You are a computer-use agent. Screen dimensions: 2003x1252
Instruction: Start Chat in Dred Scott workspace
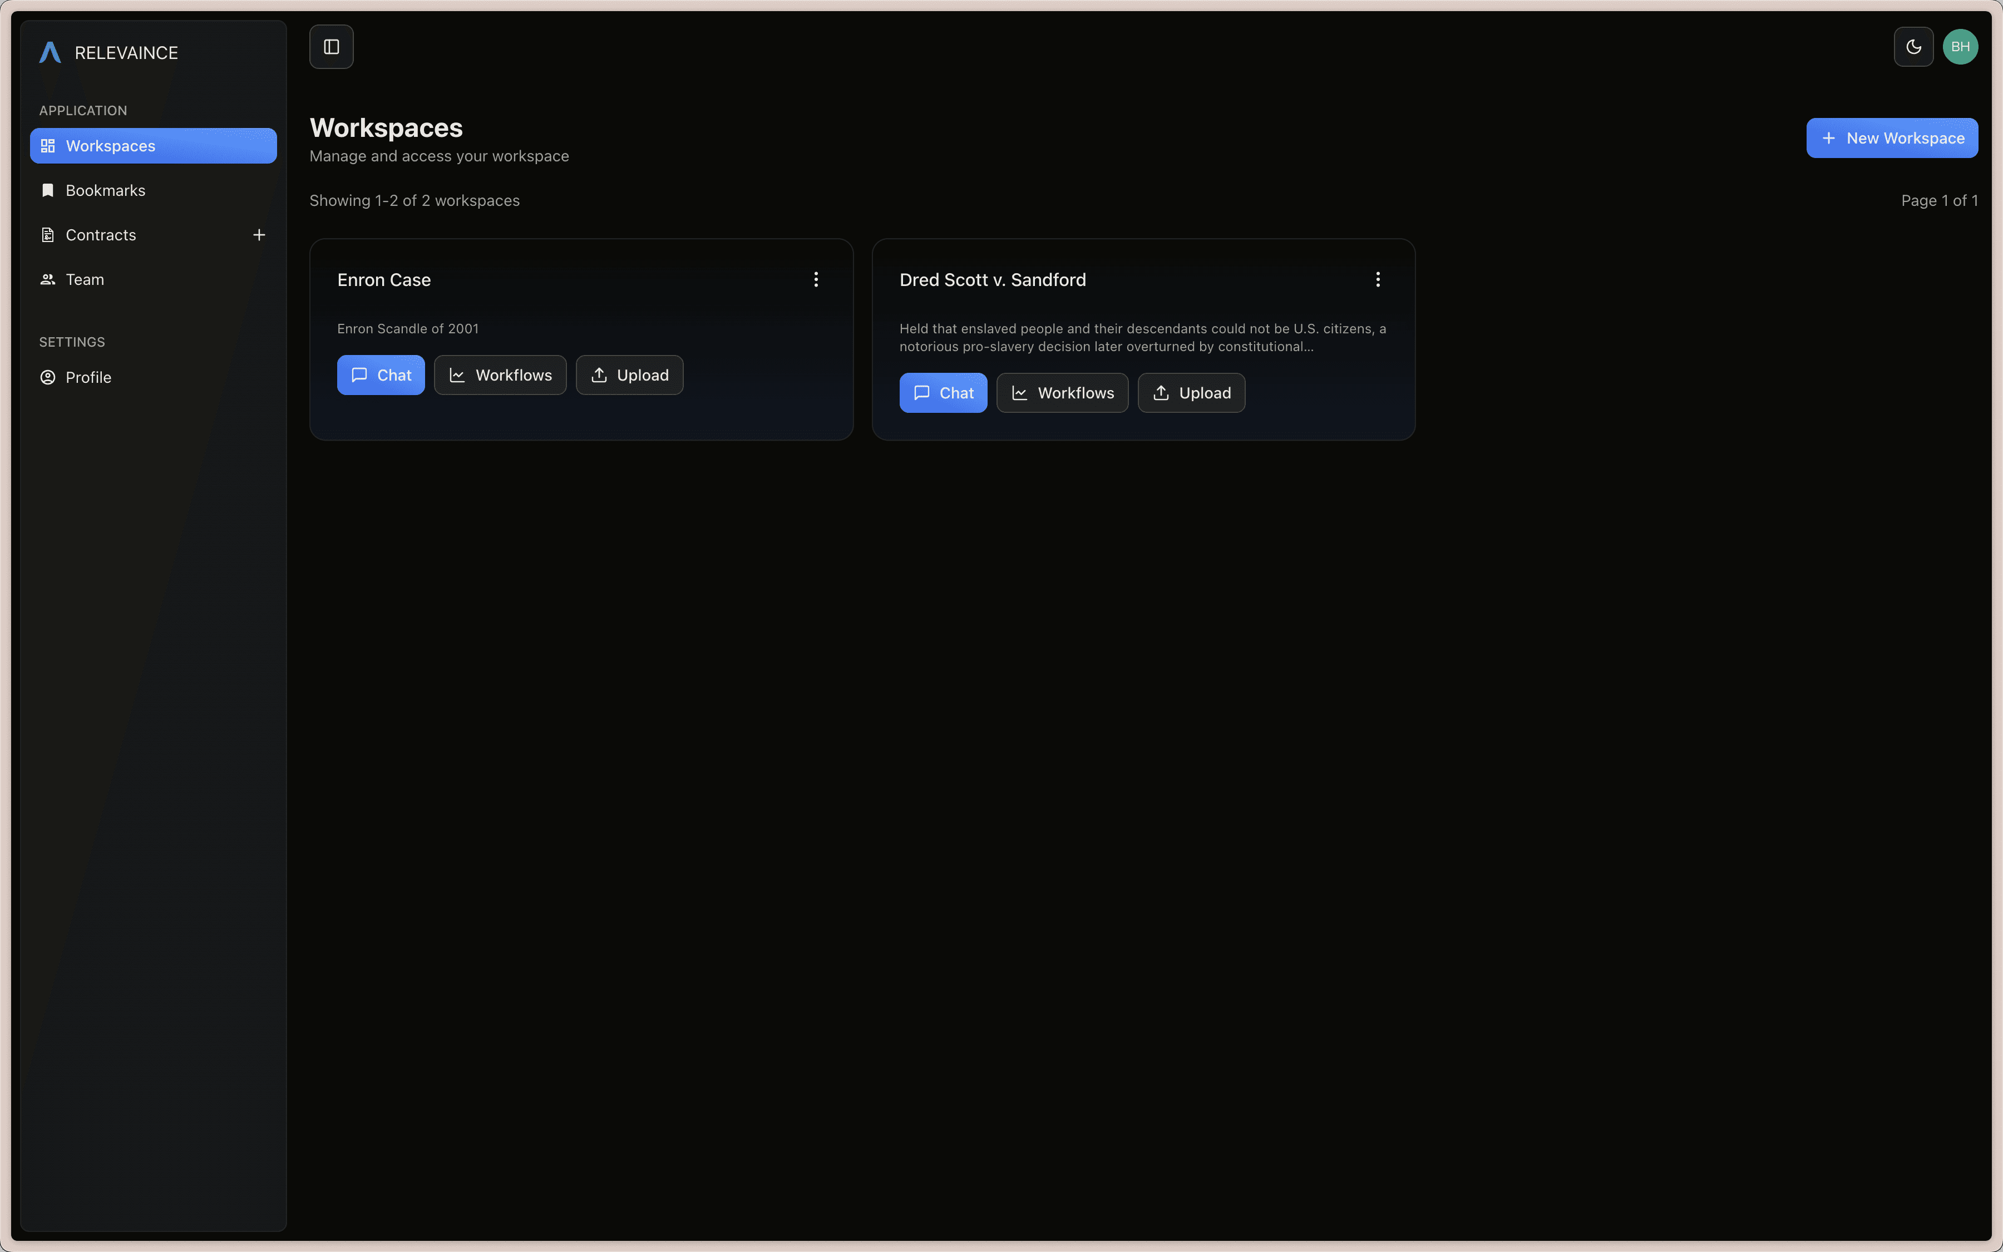[943, 393]
